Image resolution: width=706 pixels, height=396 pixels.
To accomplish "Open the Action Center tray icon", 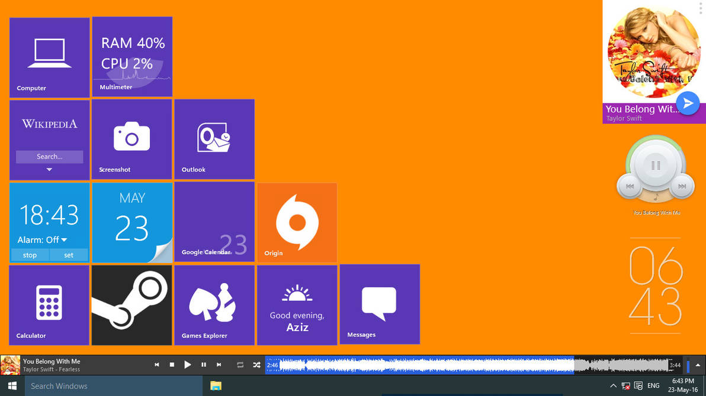I will pyautogui.click(x=638, y=386).
